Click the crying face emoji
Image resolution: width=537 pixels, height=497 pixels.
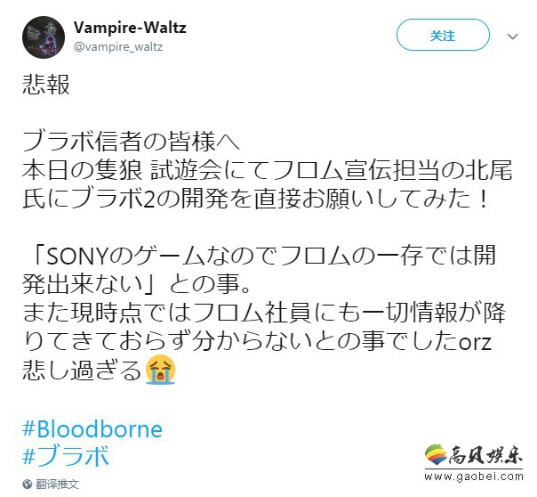pyautogui.click(x=160, y=370)
